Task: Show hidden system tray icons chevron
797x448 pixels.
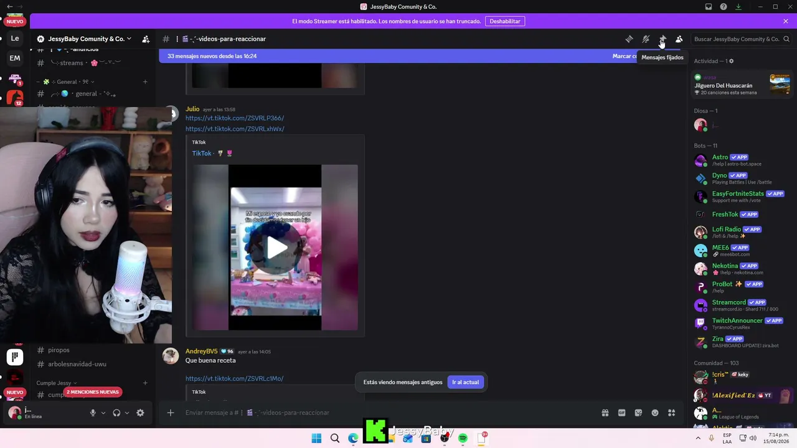Action: coord(698,439)
